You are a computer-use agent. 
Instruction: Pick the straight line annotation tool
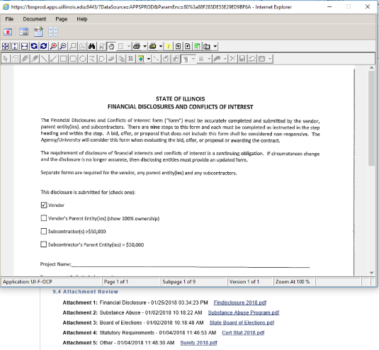[44, 59]
